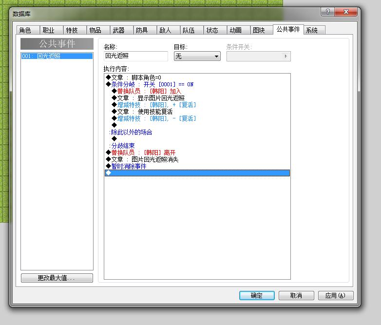Open the 敌人 tab
The height and width of the screenshot is (325, 381).
168,30
